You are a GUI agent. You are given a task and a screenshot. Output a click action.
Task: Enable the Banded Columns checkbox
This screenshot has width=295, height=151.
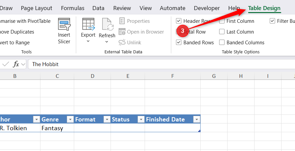pos(222,43)
